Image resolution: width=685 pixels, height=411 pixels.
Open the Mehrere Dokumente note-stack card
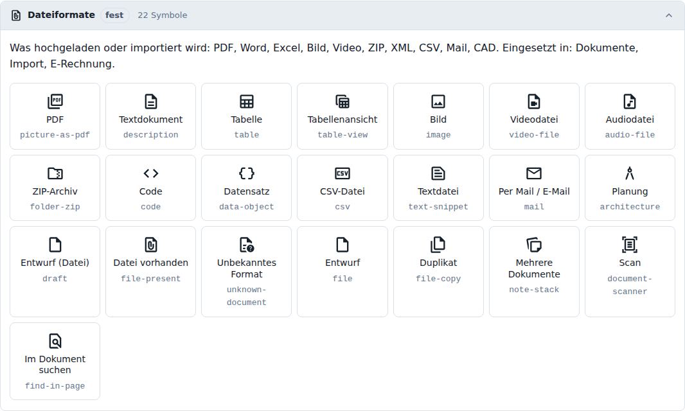tap(534, 271)
